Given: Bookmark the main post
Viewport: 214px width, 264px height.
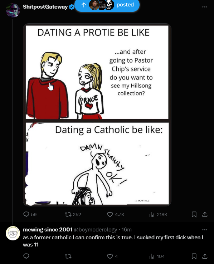Looking at the screenshot, I should pos(194,214).
